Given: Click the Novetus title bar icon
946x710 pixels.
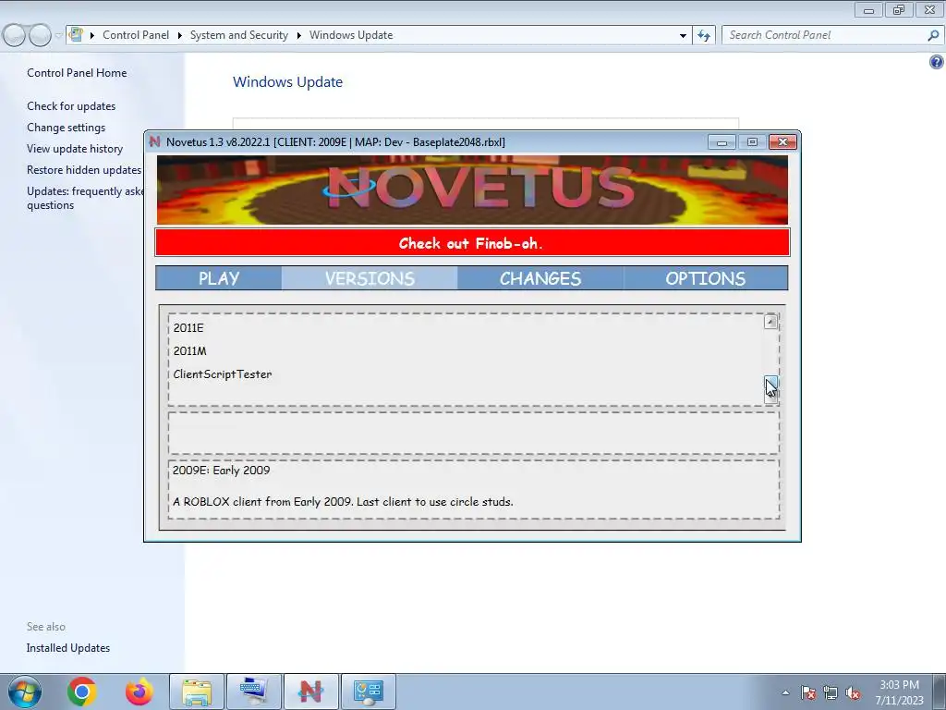Looking at the screenshot, I should point(155,141).
